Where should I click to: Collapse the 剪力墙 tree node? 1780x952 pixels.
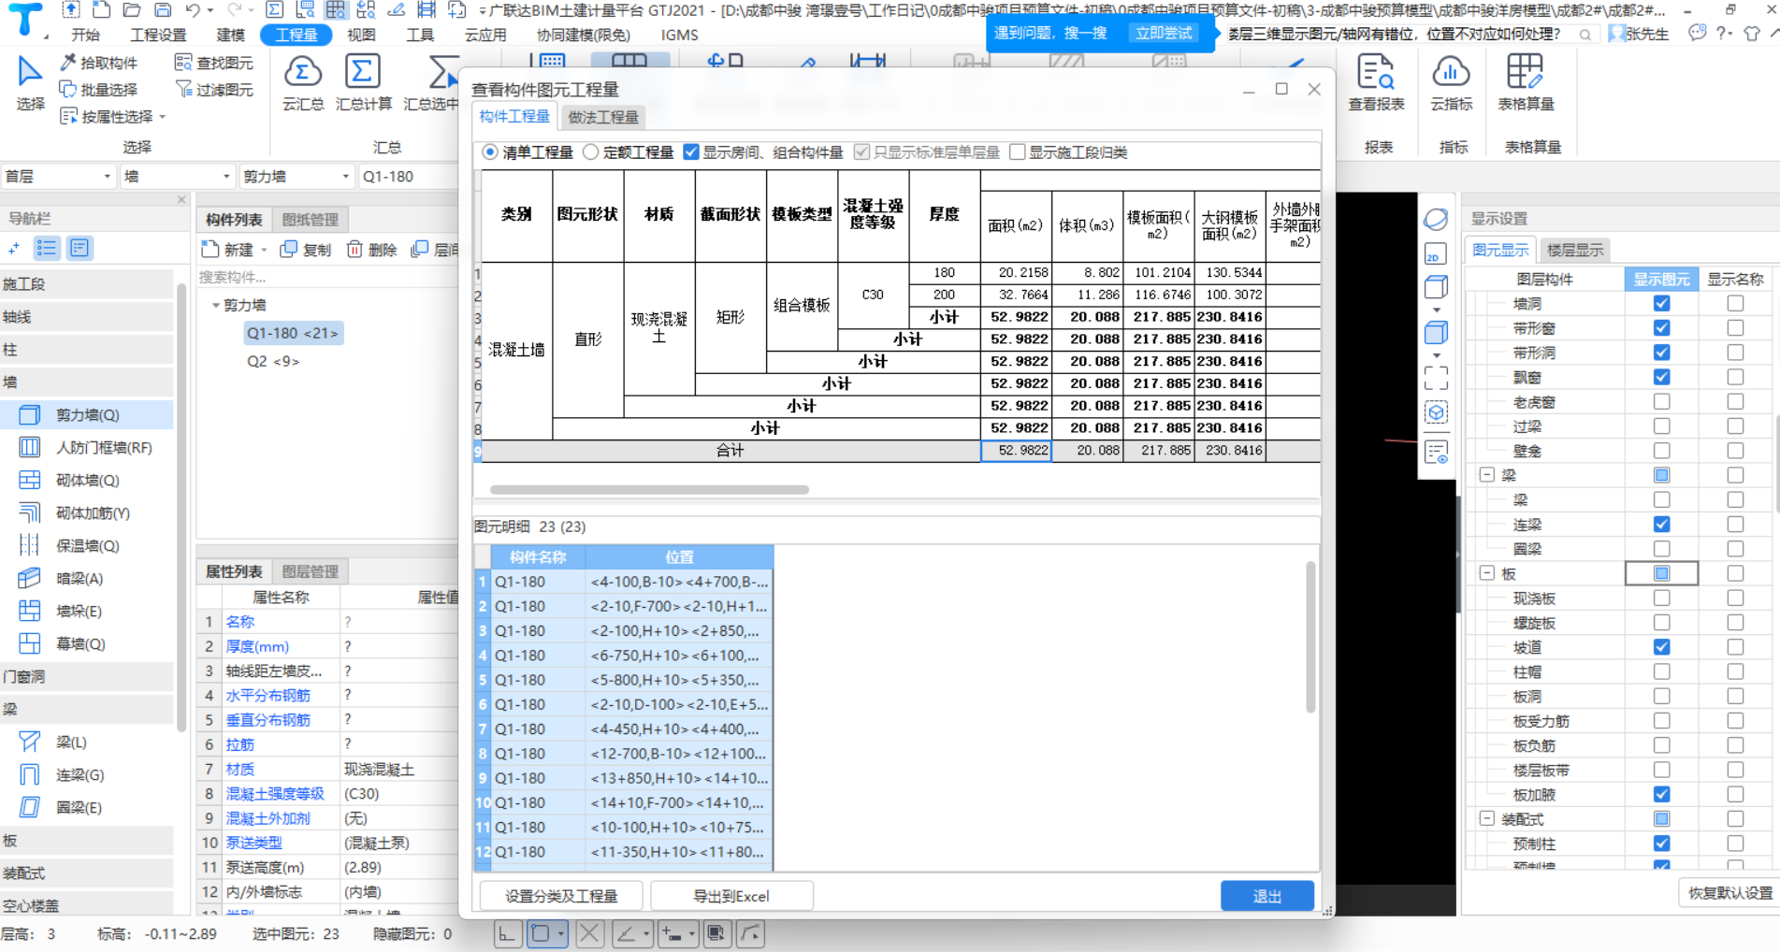click(216, 305)
